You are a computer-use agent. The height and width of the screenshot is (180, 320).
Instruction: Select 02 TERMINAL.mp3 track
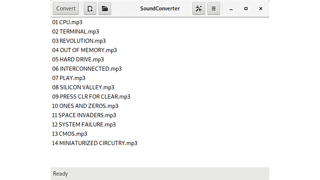(x=75, y=31)
